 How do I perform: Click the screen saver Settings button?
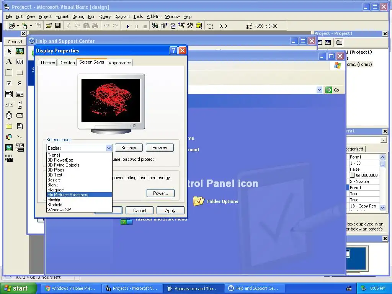point(129,148)
